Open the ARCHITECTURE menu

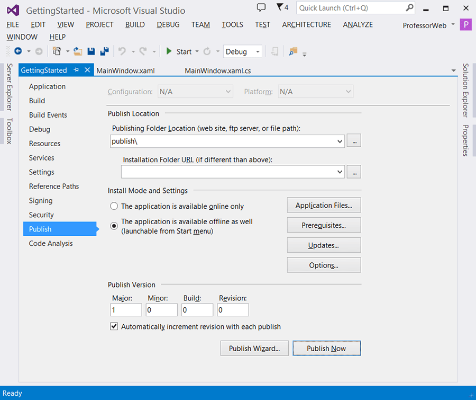coord(307,25)
